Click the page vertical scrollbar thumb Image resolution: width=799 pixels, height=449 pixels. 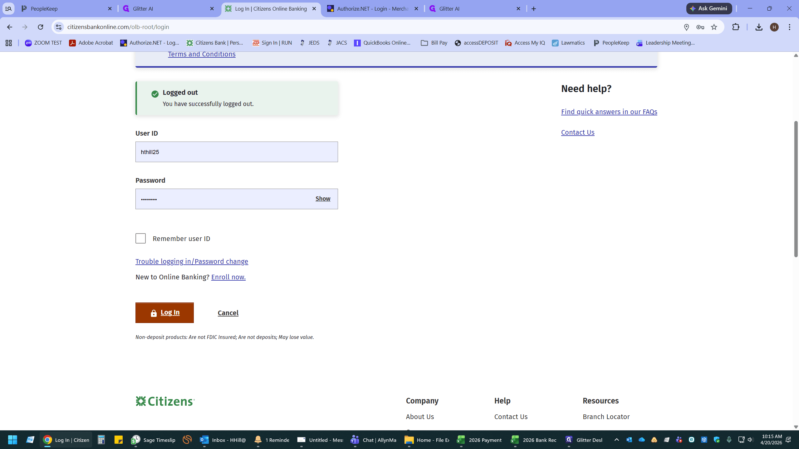pos(796,189)
